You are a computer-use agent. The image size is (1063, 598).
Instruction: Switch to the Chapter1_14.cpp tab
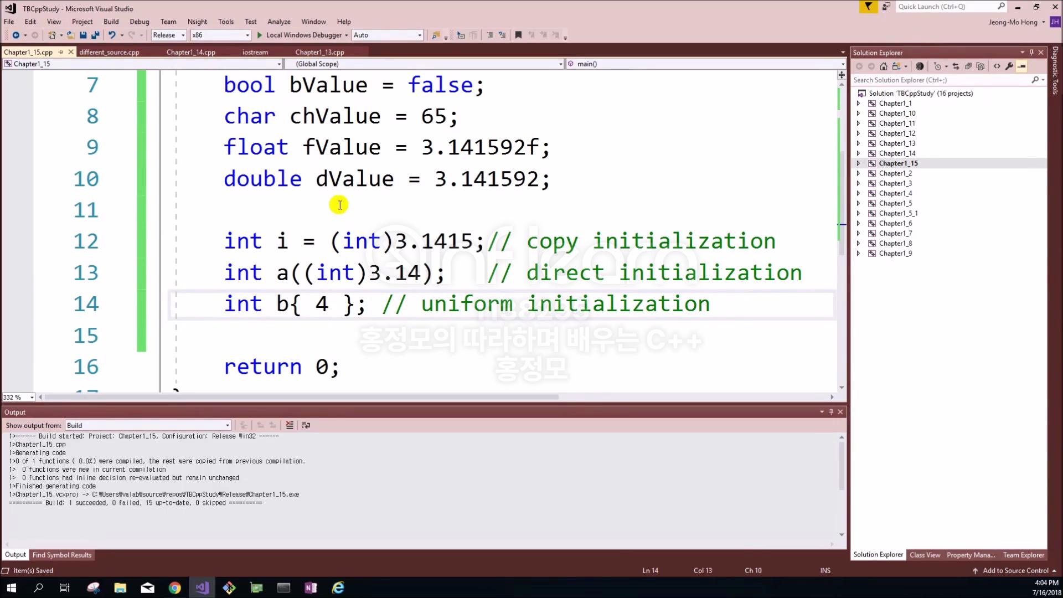190,52
